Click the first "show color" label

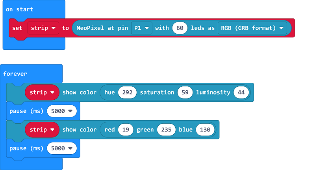point(79,93)
